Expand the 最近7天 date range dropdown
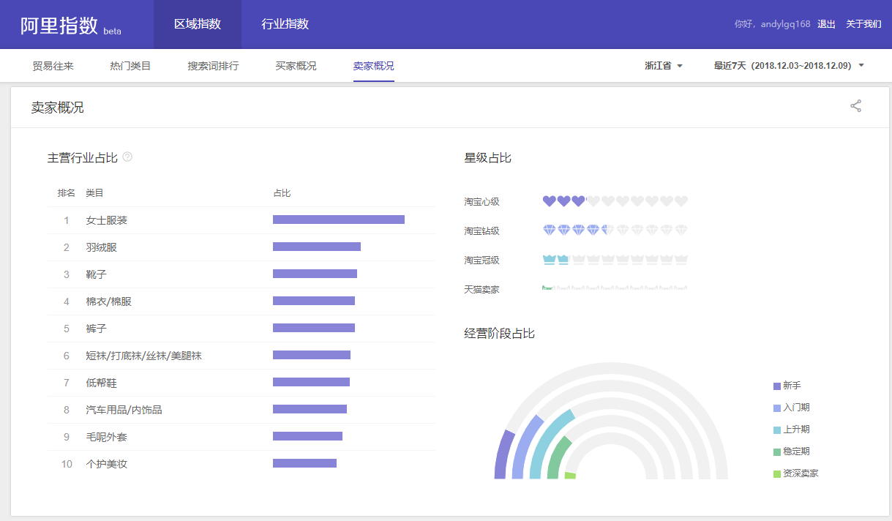Image resolution: width=892 pixels, height=521 pixels. 789,66
